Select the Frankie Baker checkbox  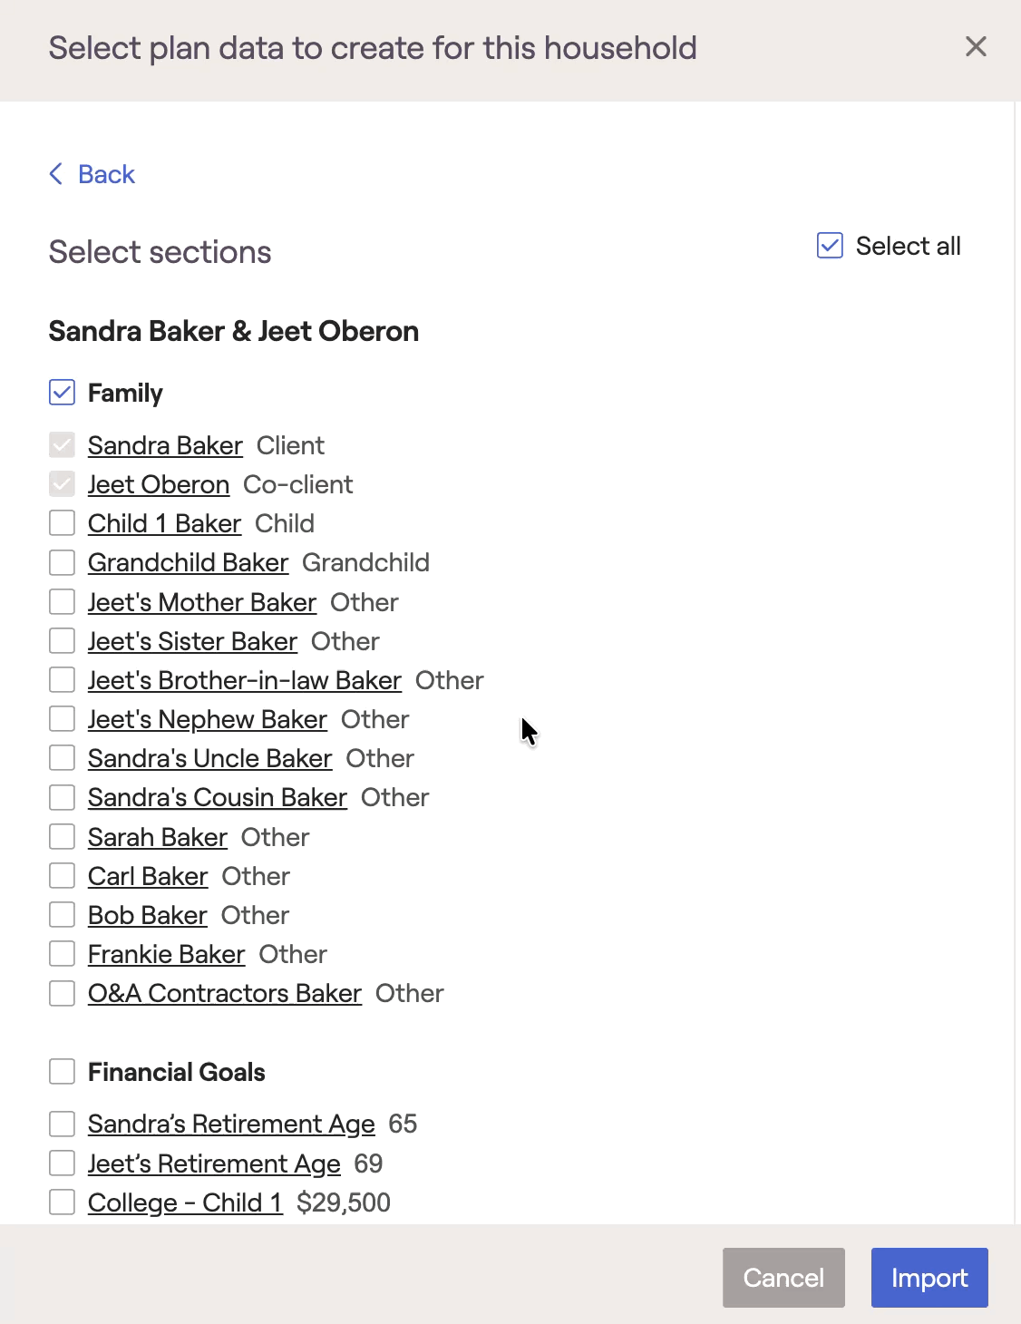[x=62, y=954]
